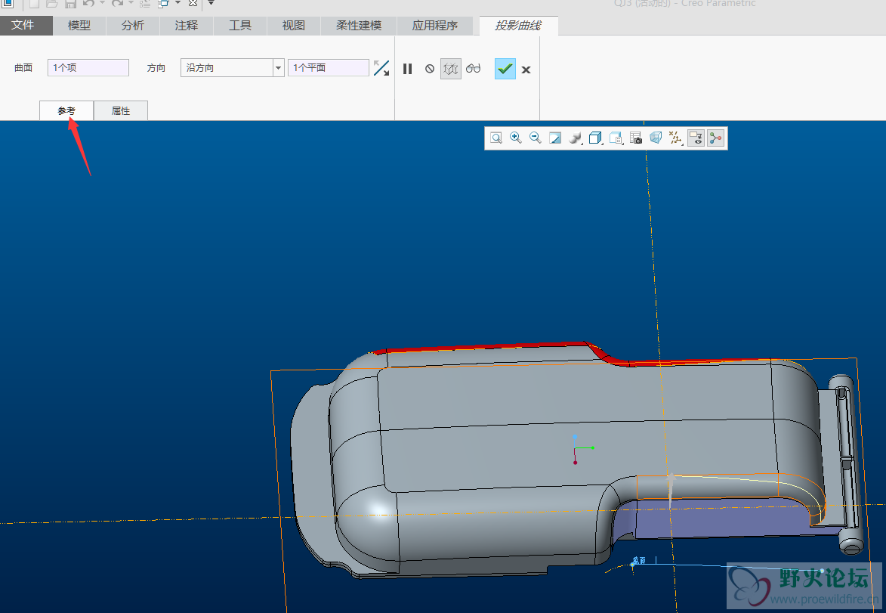Screen dimensions: 886x613
Task: Click the table-with-camera snapshot icon
Action: tap(636, 138)
